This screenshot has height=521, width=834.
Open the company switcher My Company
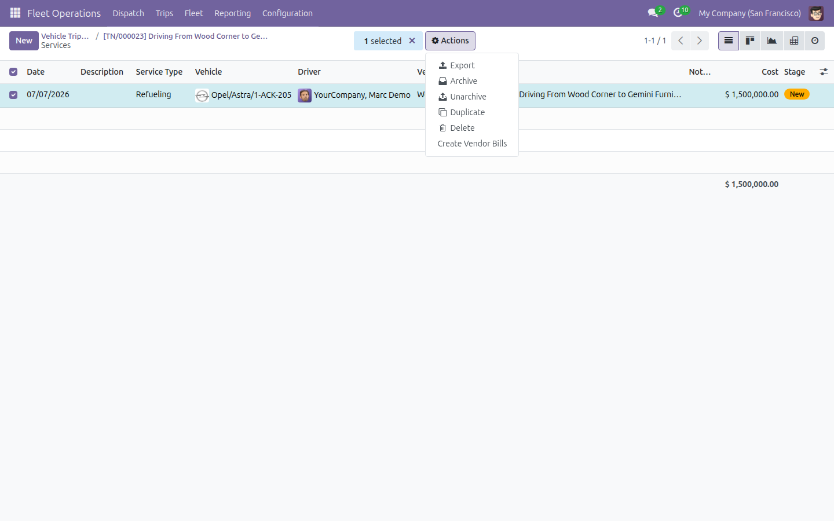(749, 13)
